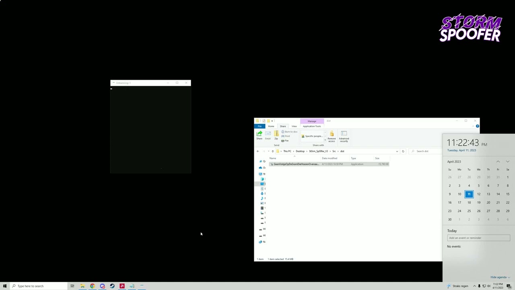Go back with Explorer back arrow
Screen dimensions: 515x290
click(x=258, y=151)
